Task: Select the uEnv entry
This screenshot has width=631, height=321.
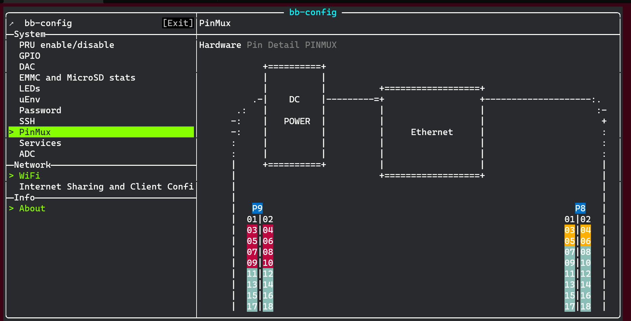Action: (29, 99)
